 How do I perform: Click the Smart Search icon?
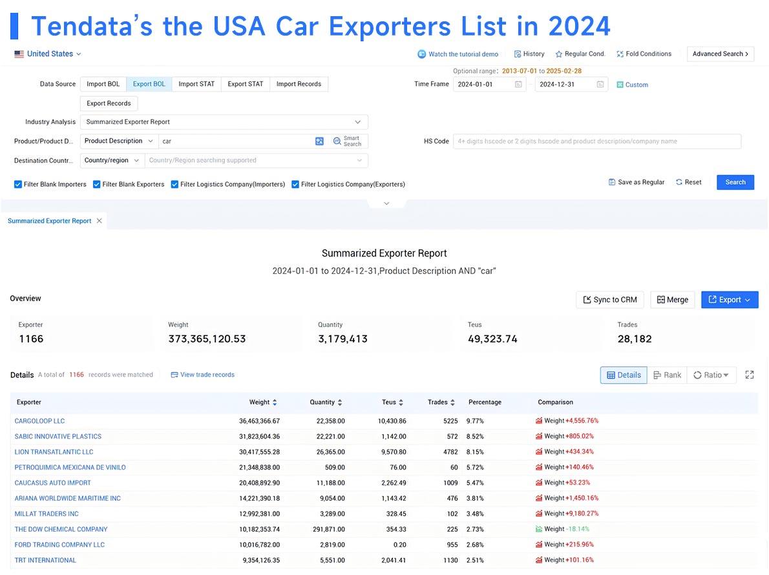click(337, 141)
